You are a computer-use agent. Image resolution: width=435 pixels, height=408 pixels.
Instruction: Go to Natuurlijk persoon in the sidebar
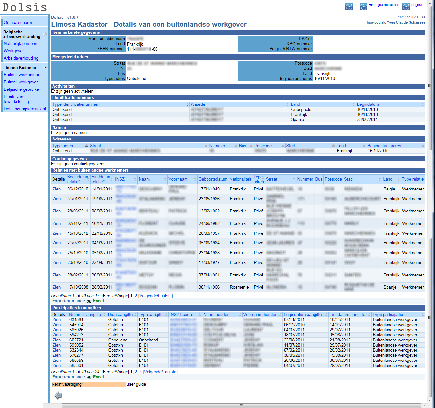click(20, 43)
